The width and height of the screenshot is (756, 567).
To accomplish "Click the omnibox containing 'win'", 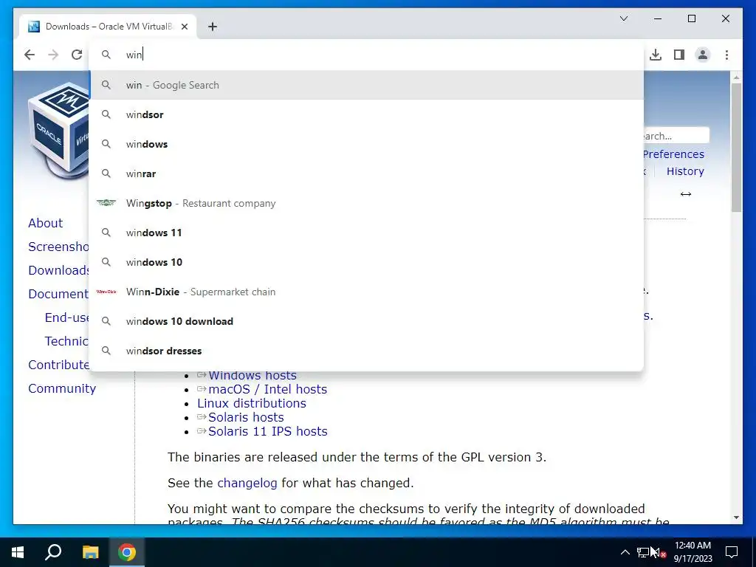I will click(366, 55).
